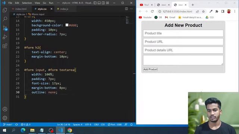
Task: Click the Product URL input field
Action: (183, 42)
